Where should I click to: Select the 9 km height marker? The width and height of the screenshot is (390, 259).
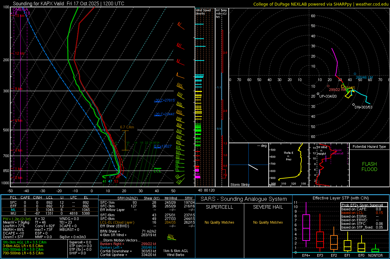19,89
